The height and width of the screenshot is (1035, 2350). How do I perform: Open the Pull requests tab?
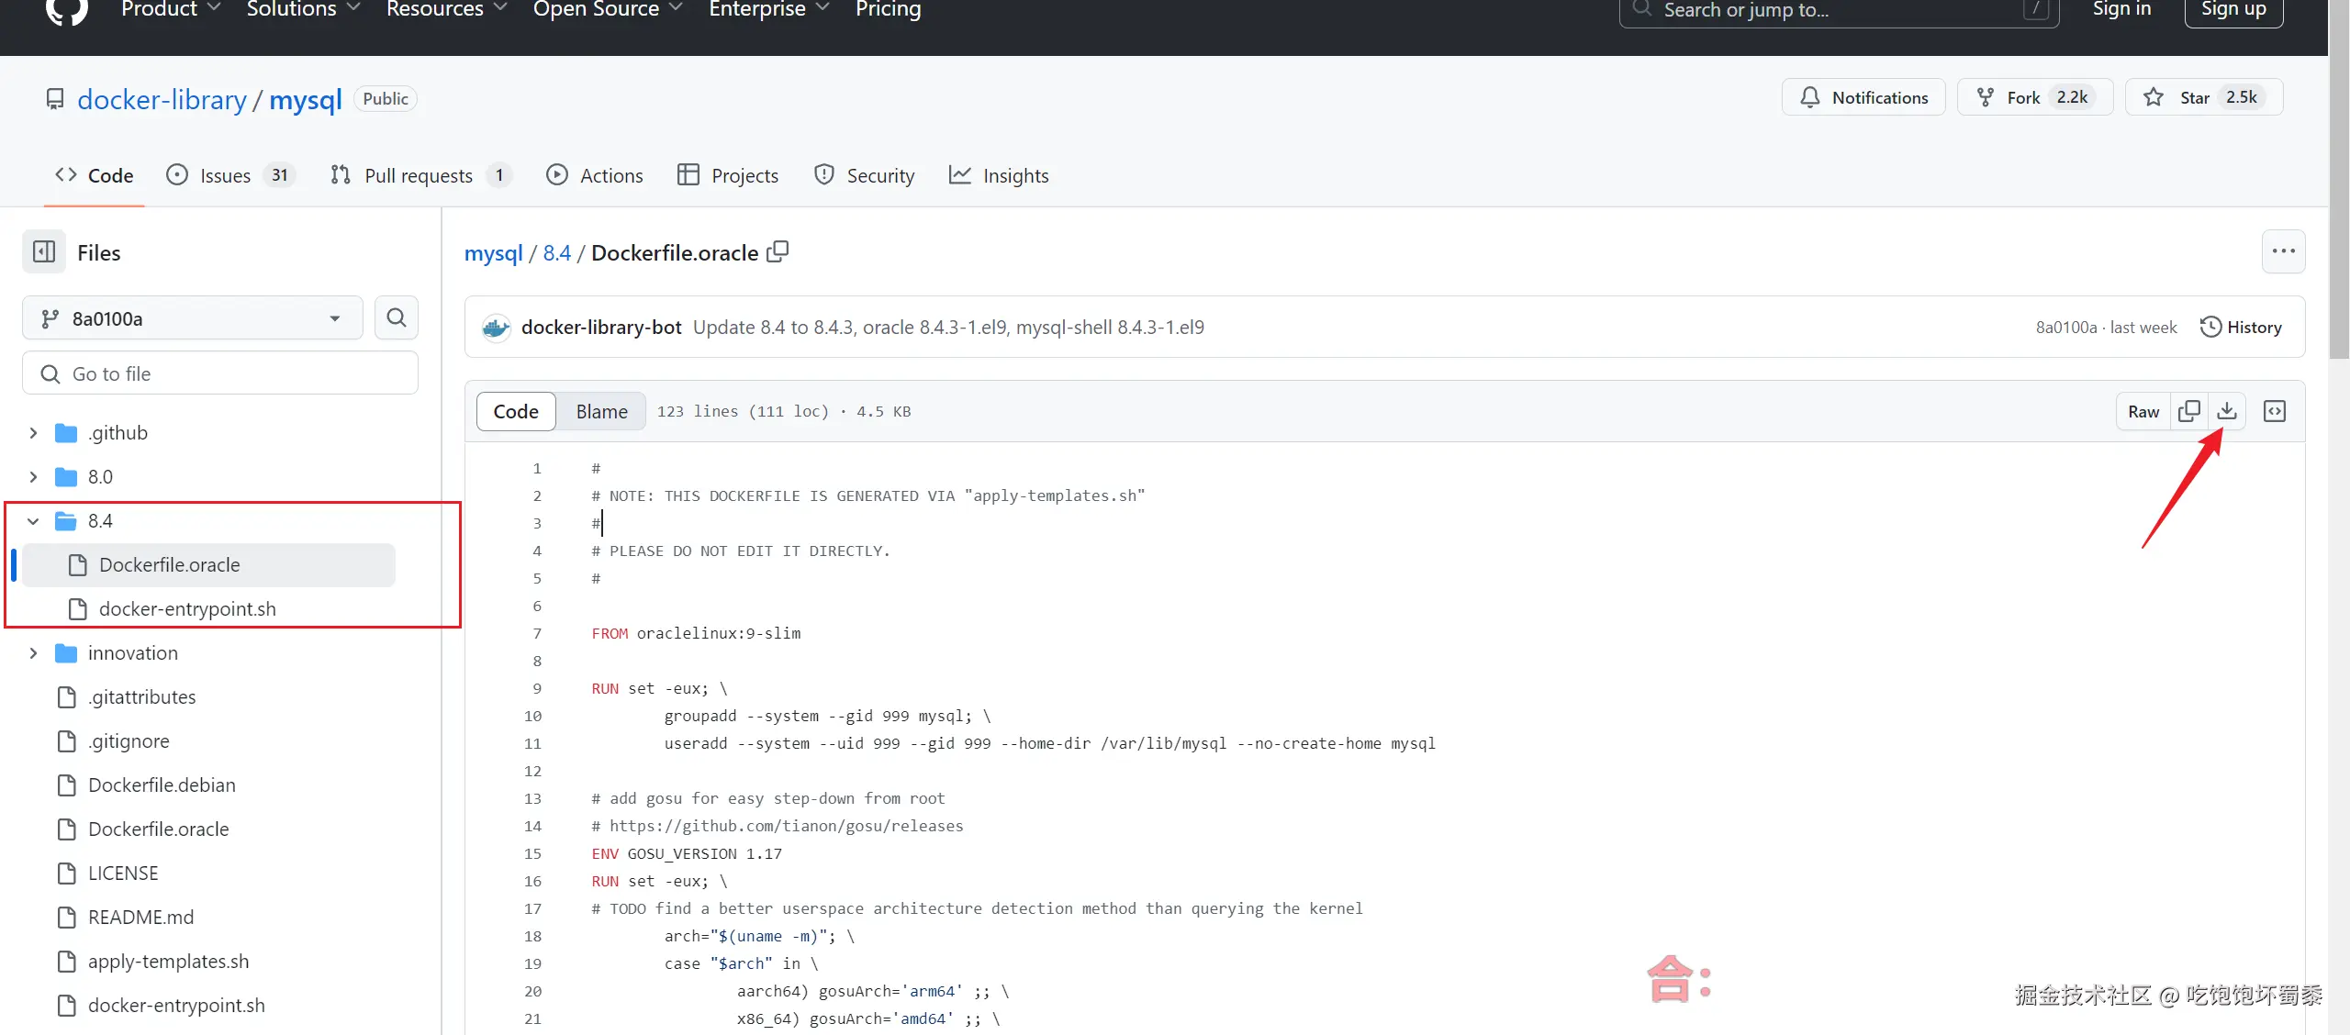(x=418, y=175)
